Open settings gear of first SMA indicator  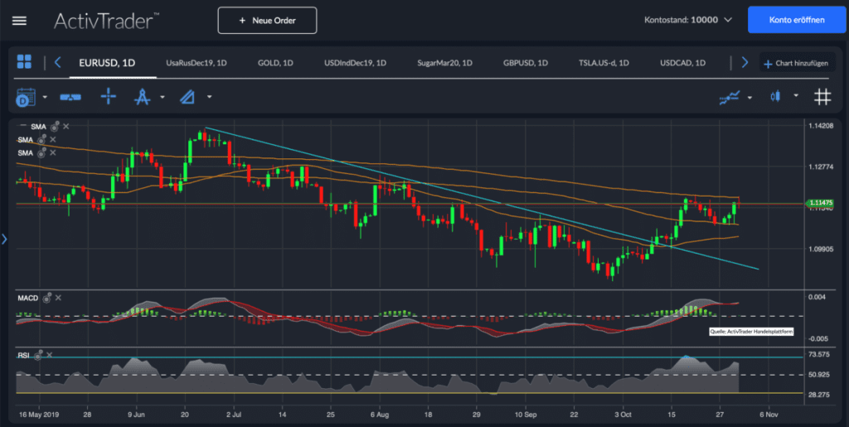click(x=55, y=127)
